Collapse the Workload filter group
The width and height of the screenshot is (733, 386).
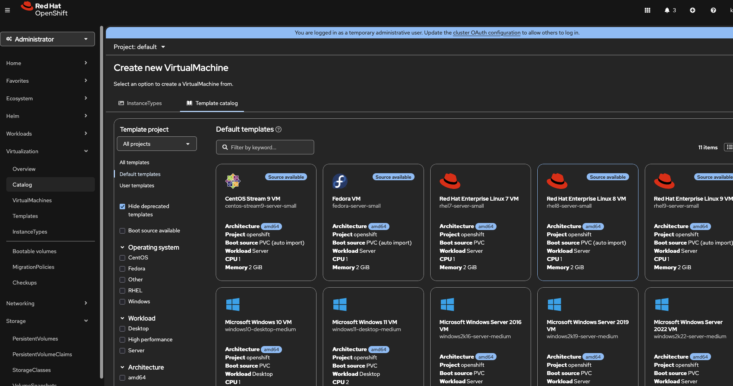click(138, 318)
